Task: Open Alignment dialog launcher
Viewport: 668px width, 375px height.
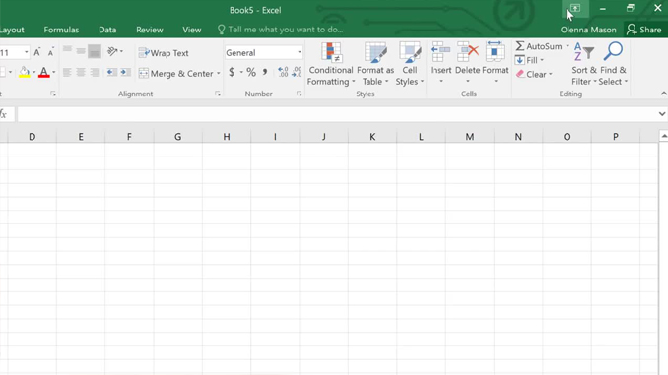Action: coord(218,94)
